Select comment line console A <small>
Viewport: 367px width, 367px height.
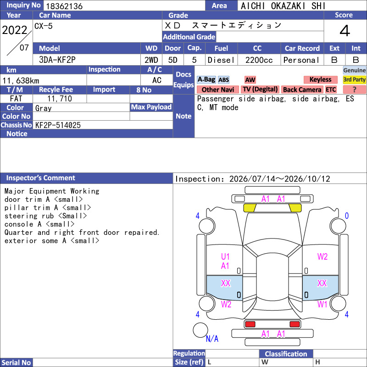39,224
